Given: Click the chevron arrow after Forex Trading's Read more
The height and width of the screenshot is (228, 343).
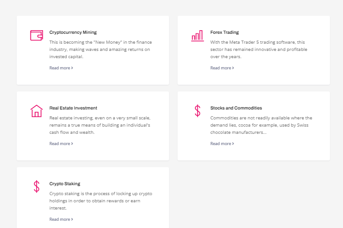Looking at the screenshot, I should click(x=233, y=68).
